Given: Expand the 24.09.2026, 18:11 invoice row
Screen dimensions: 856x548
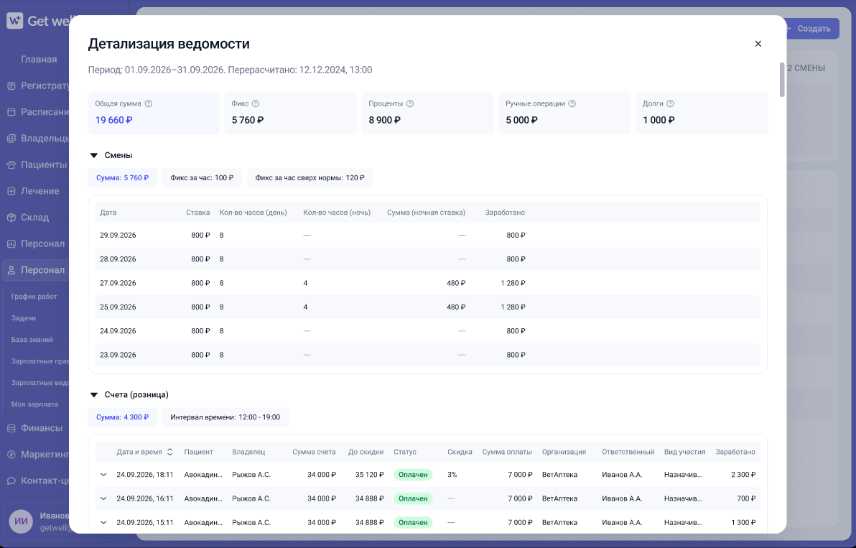Looking at the screenshot, I should click(x=103, y=475).
